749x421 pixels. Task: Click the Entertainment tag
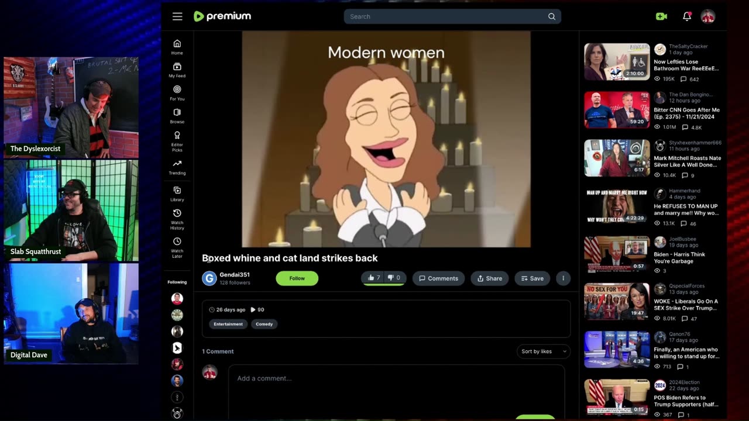pyautogui.click(x=228, y=324)
